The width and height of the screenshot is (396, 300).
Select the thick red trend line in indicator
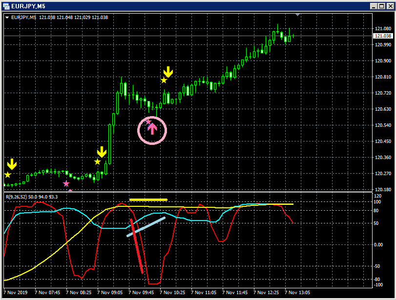[137, 246]
